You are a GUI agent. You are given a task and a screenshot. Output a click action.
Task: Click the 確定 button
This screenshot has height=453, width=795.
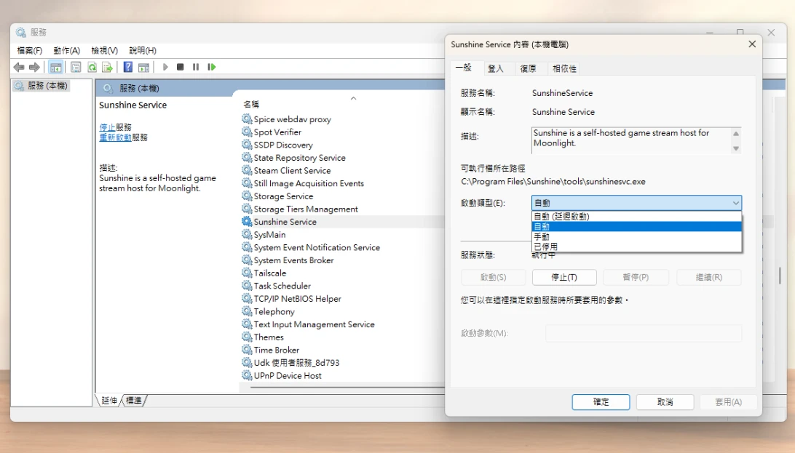pyautogui.click(x=601, y=402)
